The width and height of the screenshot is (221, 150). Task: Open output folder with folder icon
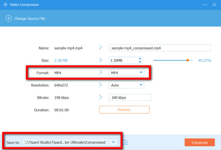tap(125, 142)
